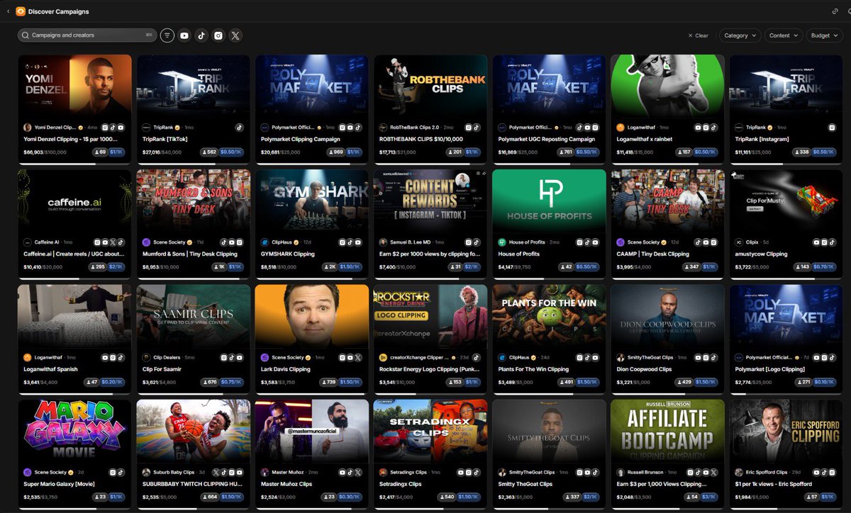The height and width of the screenshot is (513, 851).
Task: Toggle the YouTube platform filter
Action: [184, 35]
